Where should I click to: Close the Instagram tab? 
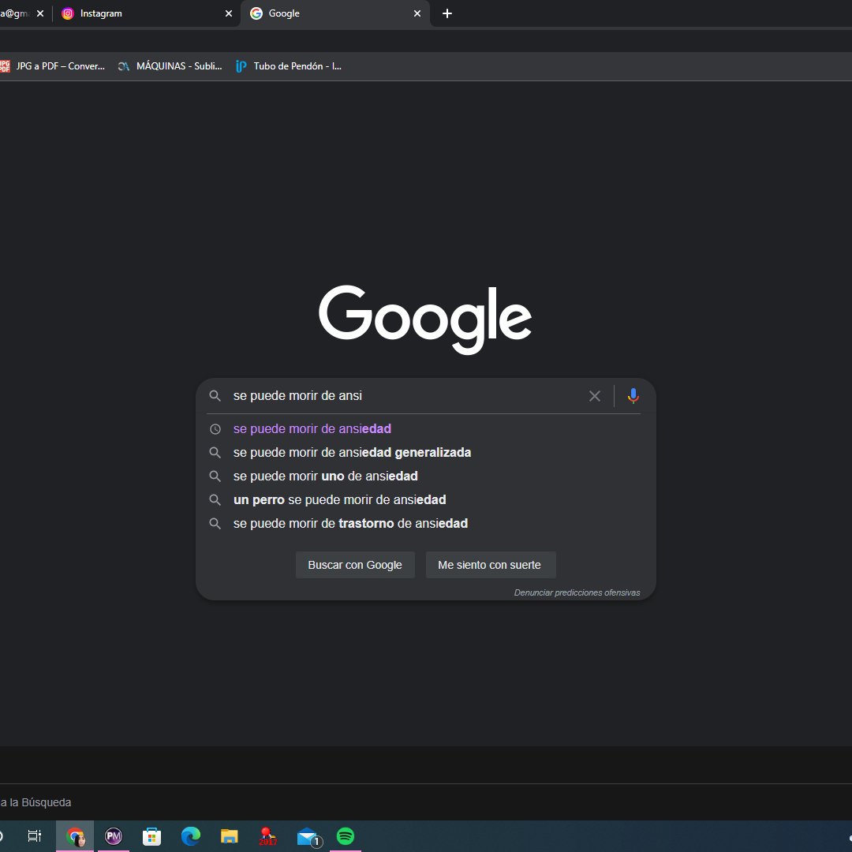pos(229,13)
